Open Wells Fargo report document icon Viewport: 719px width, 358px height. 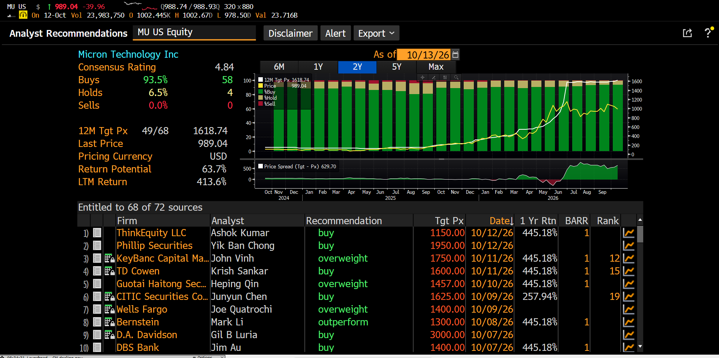coord(97,309)
